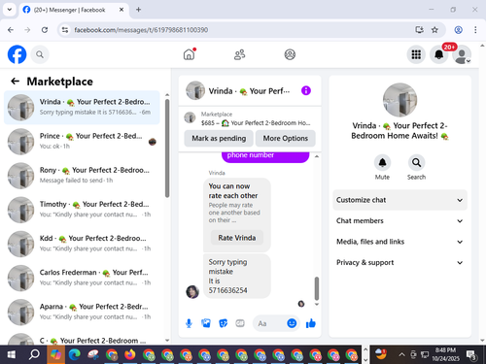Open Rony conversation in list
The width and height of the screenshot is (486, 364).
click(82, 176)
